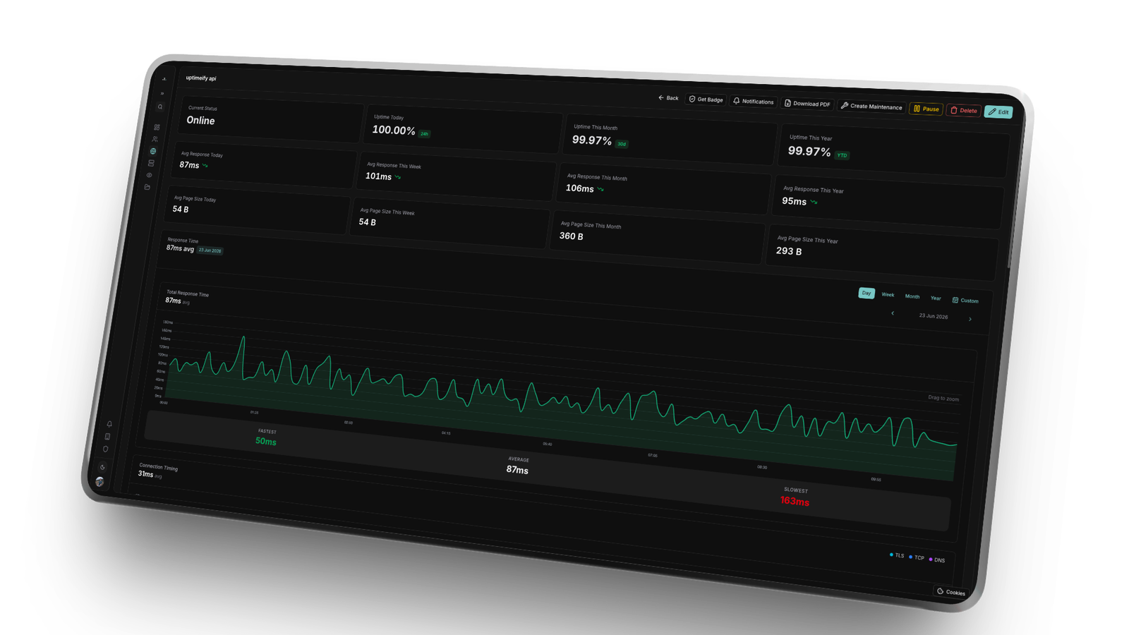This screenshot has height=635, width=1129.
Task: Click the Uptime This Month 99.97% value
Action: 592,140
